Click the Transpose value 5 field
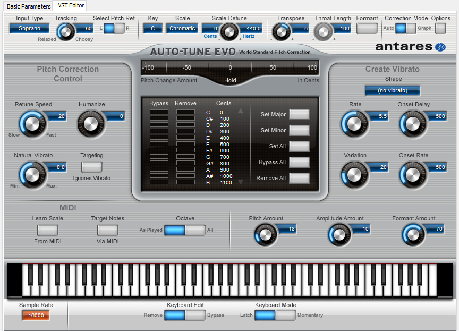 300,29
